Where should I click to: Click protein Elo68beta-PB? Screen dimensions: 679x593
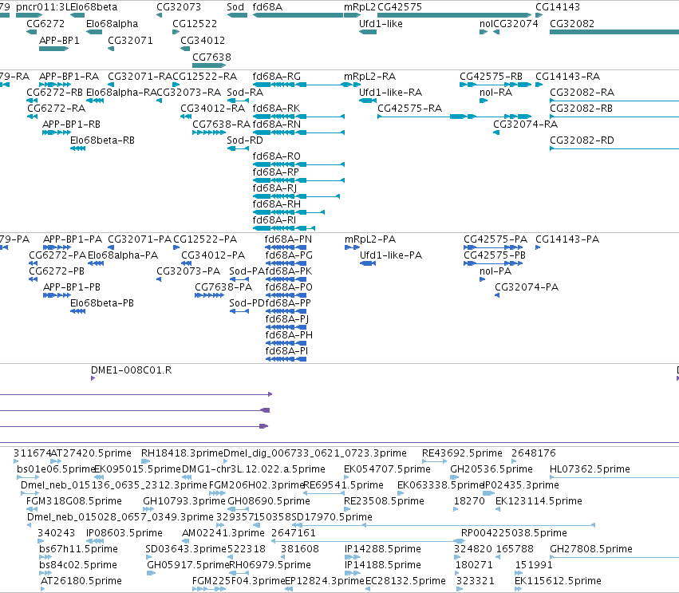coord(102,303)
